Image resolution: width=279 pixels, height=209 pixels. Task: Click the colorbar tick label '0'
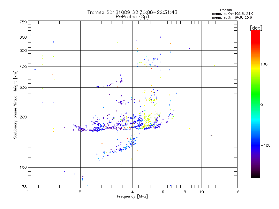[261, 105]
